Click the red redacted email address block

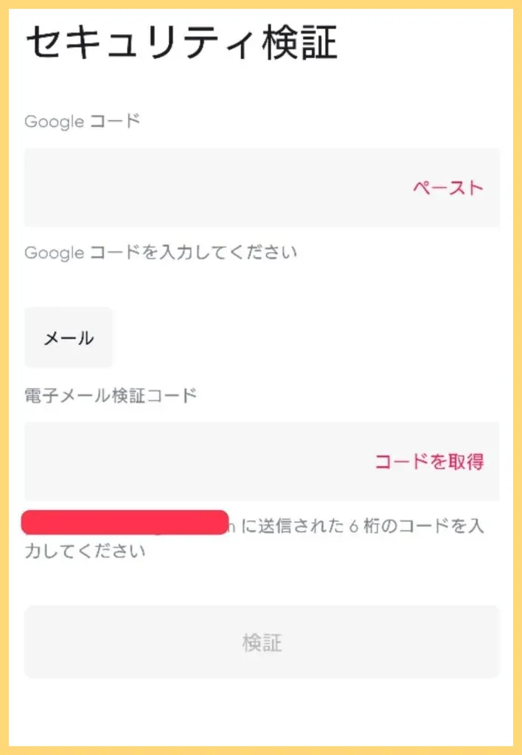(x=125, y=522)
